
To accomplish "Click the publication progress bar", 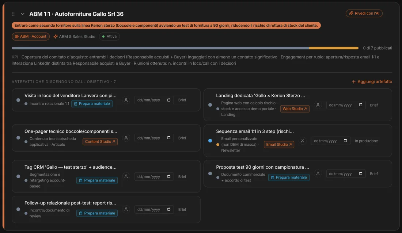I will tap(185, 48).
